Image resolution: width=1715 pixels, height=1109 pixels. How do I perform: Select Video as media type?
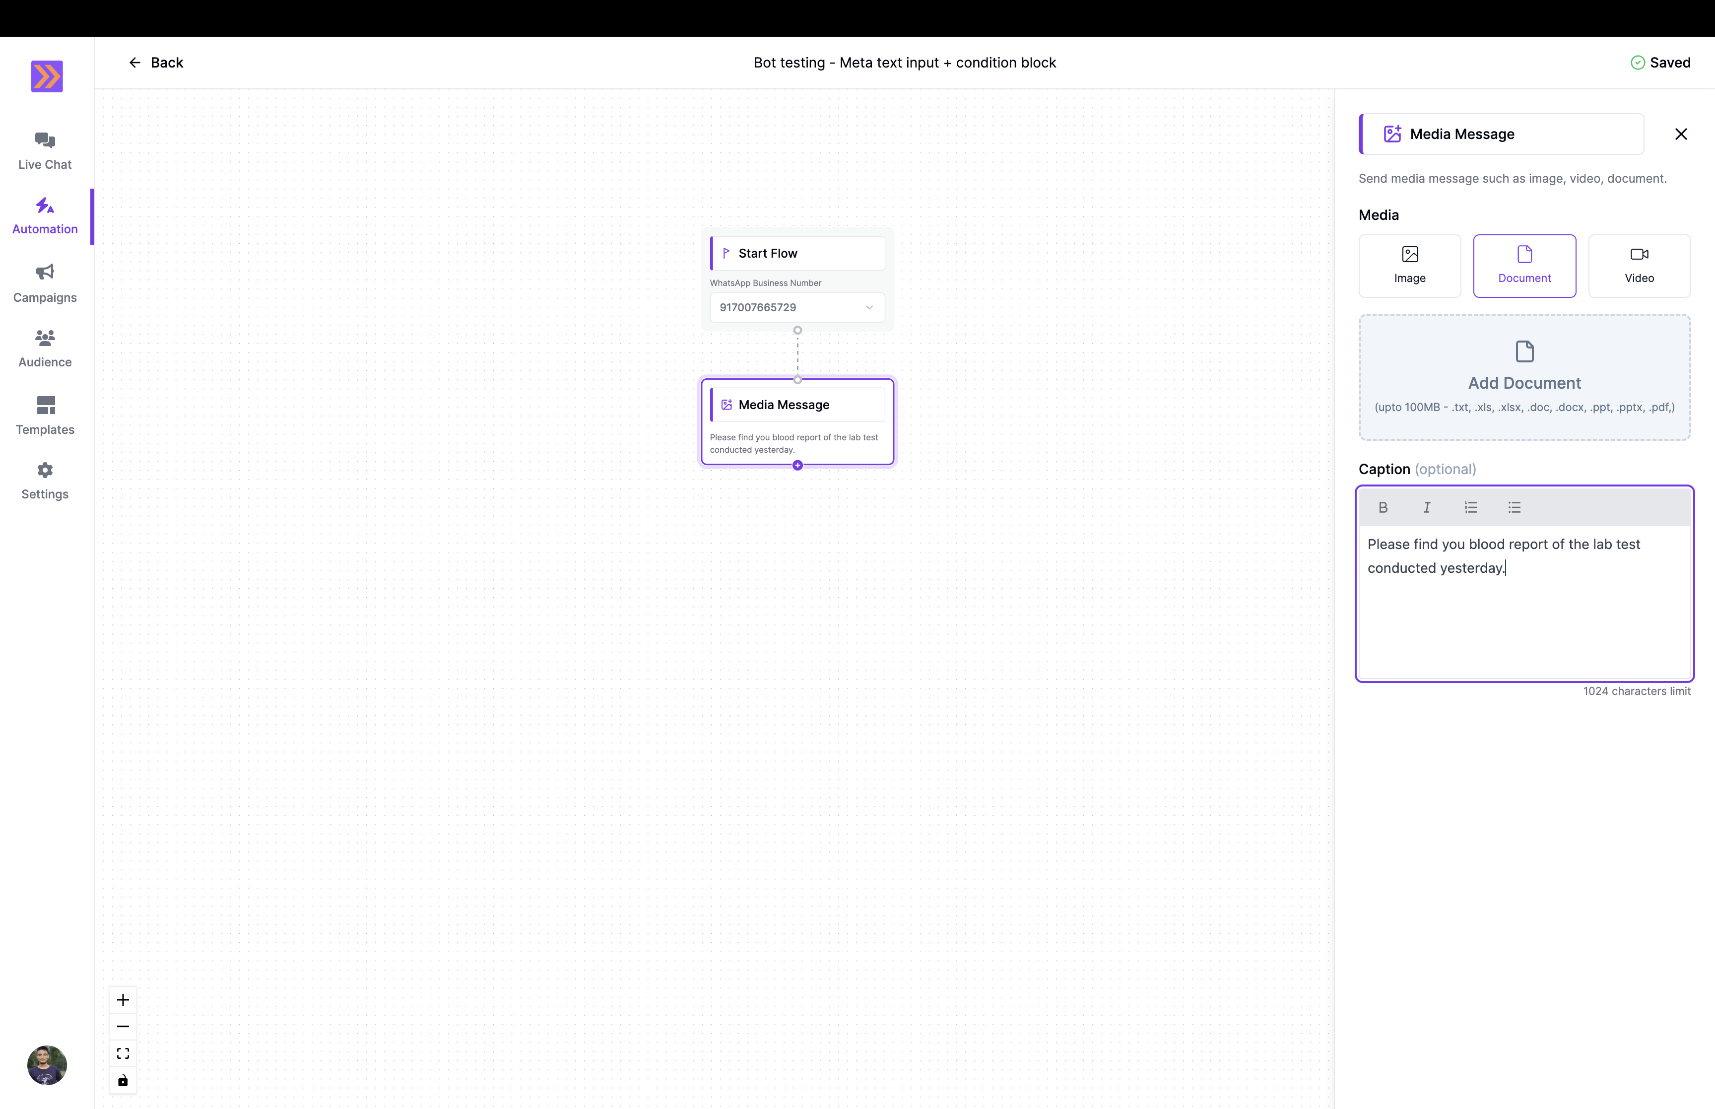click(x=1639, y=266)
